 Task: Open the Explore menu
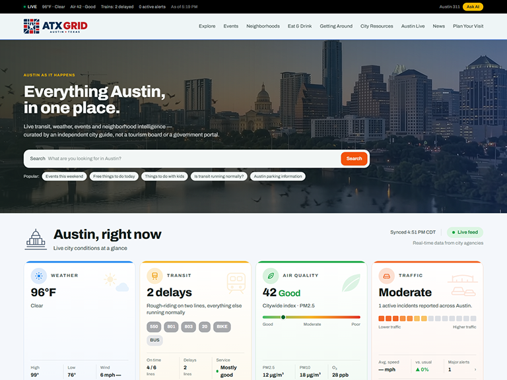[207, 26]
